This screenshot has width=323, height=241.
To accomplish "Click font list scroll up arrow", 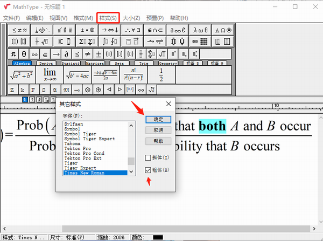I will tap(131, 126).
